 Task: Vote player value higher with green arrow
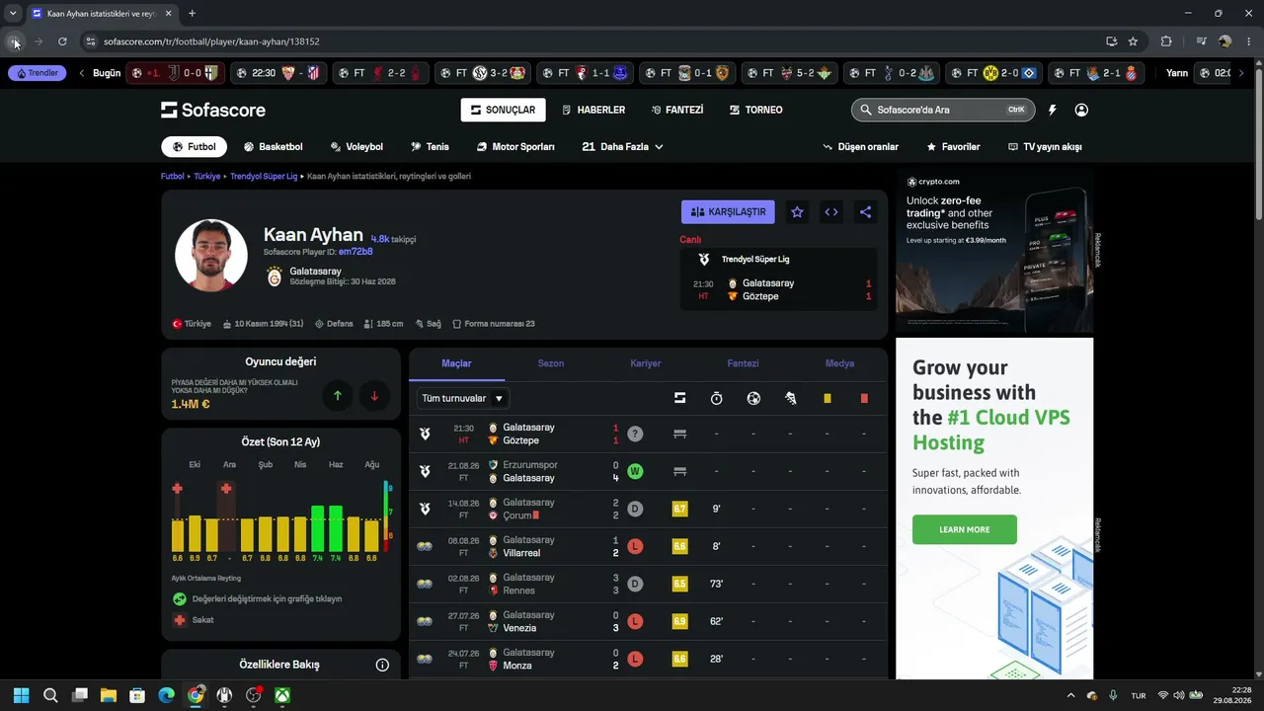click(x=338, y=396)
